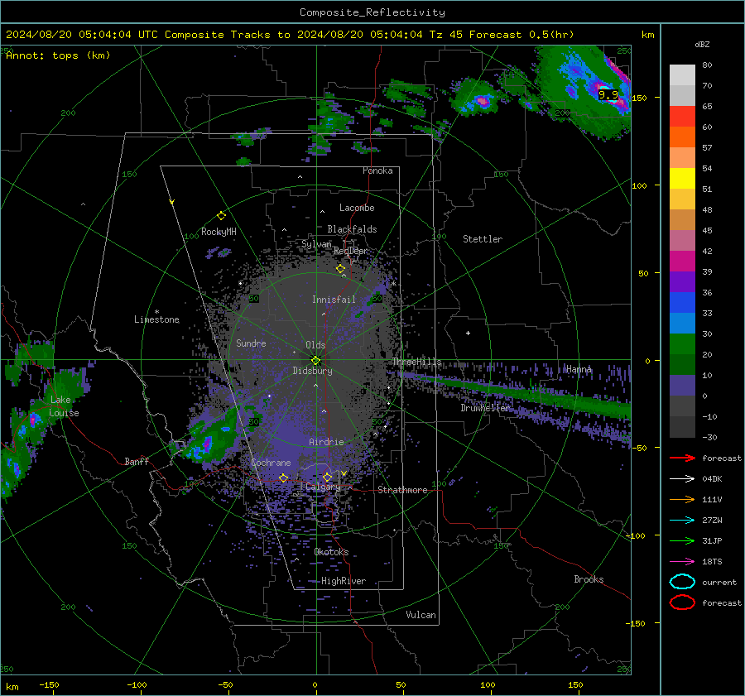This screenshot has height=696, width=745.
Task: Click the Olds city label
Action: click(315, 345)
